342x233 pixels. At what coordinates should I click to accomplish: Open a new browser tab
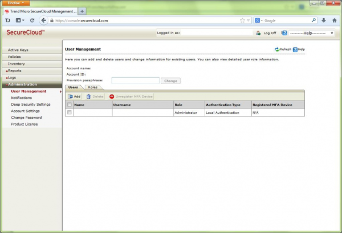pos(82,11)
